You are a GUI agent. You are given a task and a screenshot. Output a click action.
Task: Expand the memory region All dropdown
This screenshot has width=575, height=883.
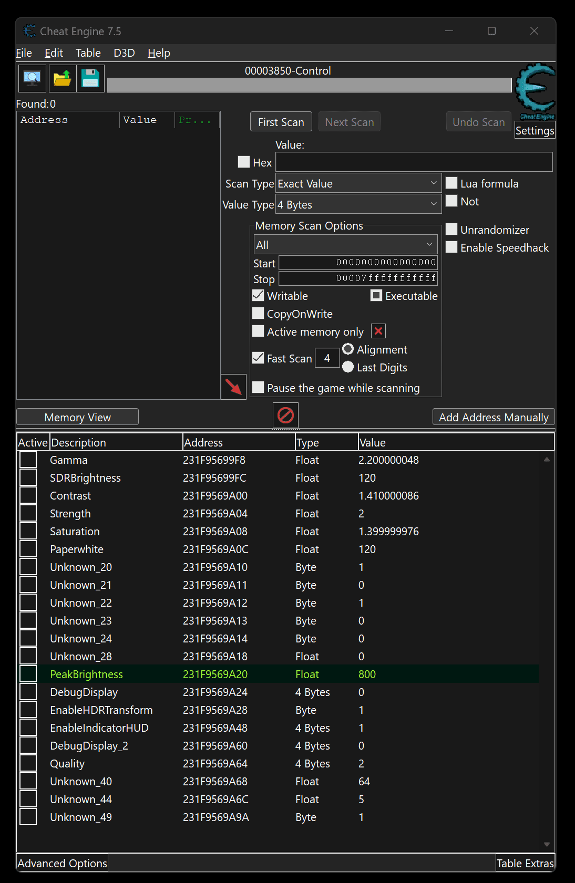(x=345, y=245)
